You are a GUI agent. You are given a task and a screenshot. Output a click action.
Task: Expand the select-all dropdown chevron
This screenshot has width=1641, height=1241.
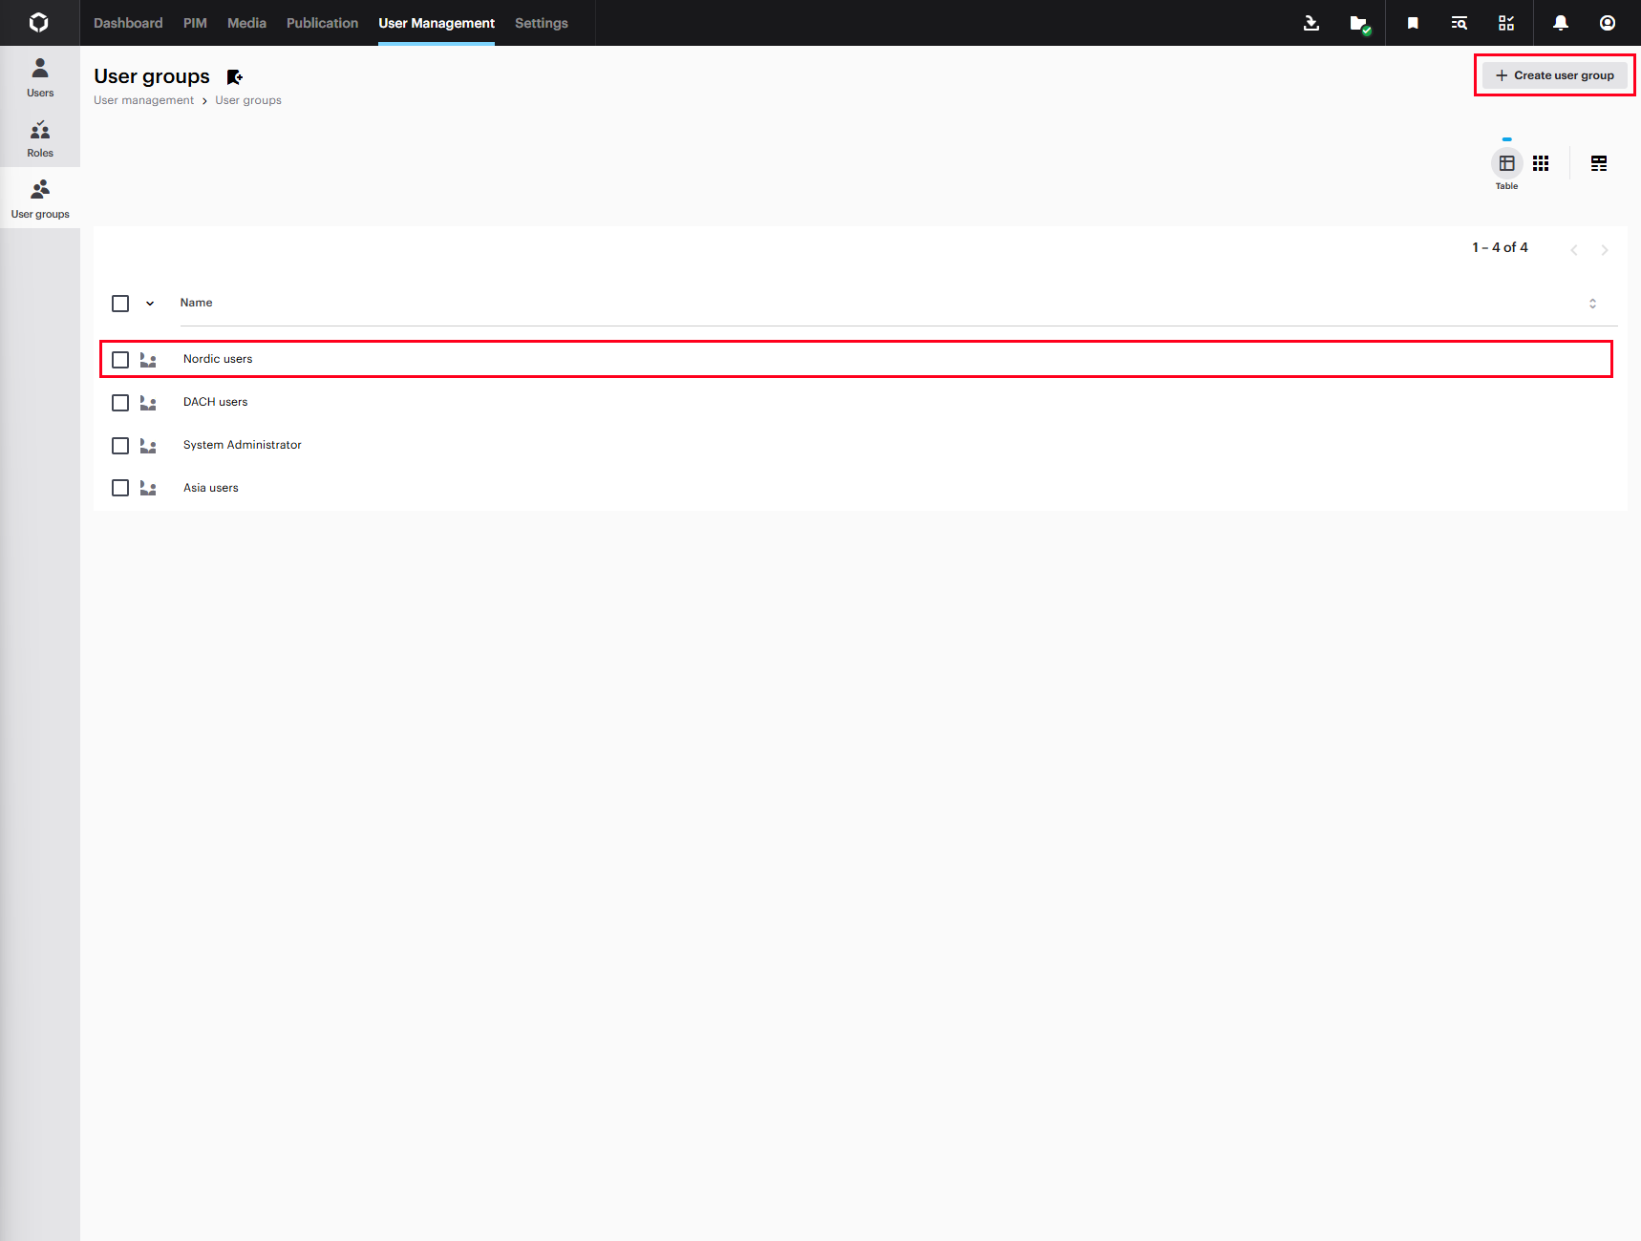pyautogui.click(x=150, y=304)
